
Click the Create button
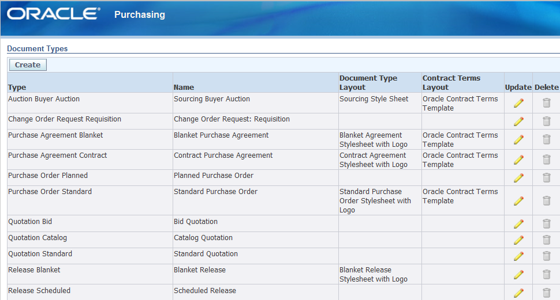coord(28,65)
